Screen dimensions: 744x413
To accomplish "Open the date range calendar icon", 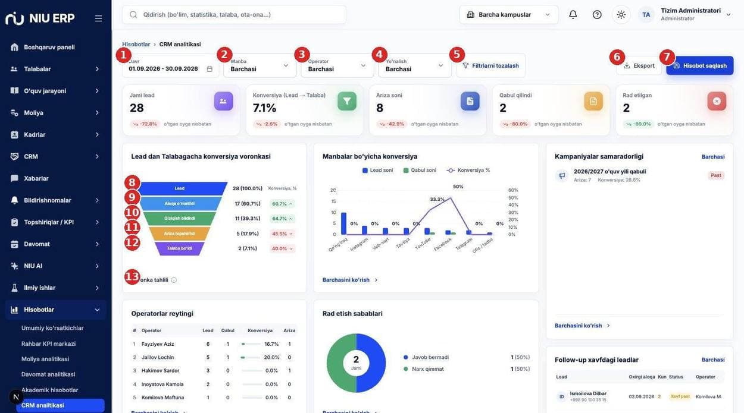I will click(210, 69).
